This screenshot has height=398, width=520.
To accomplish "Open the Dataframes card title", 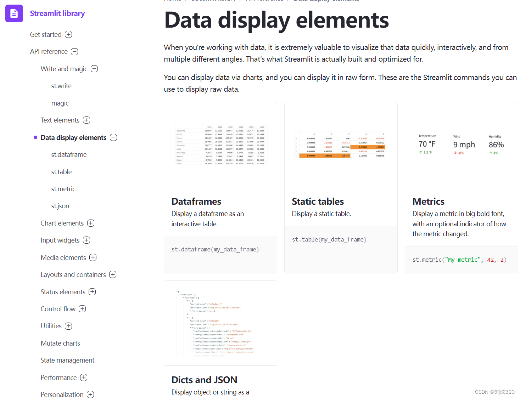I will [x=196, y=201].
